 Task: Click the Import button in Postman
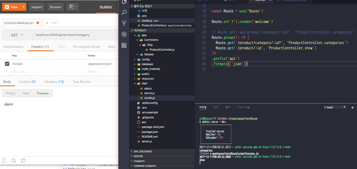(37, 7)
